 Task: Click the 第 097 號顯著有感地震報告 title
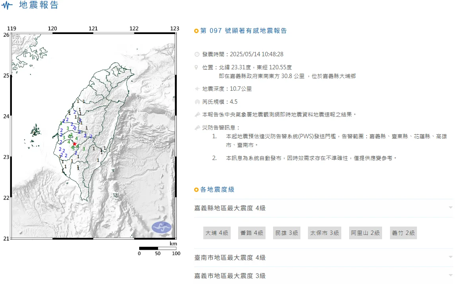point(243,31)
